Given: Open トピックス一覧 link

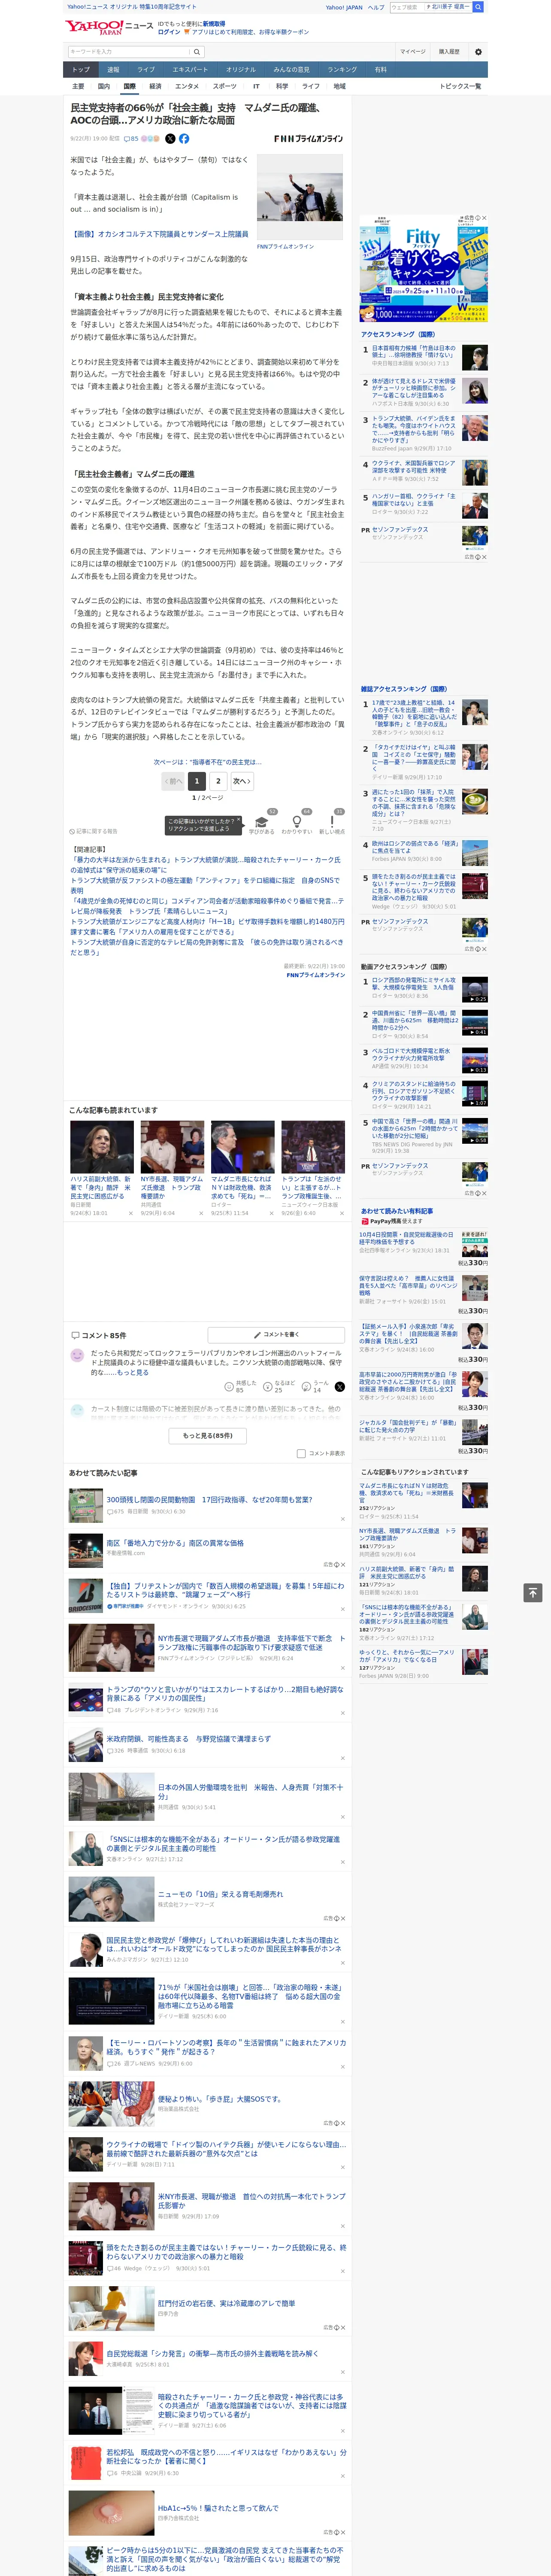Looking at the screenshot, I should pyautogui.click(x=460, y=86).
